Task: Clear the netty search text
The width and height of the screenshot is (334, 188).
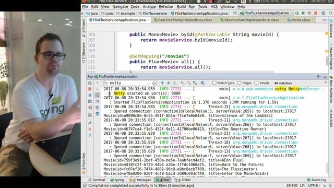Action: pos(154,83)
